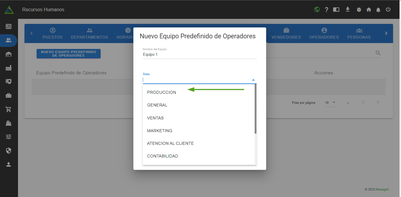Open the help question mark icon
This screenshot has height=197, width=401.
click(x=326, y=9)
